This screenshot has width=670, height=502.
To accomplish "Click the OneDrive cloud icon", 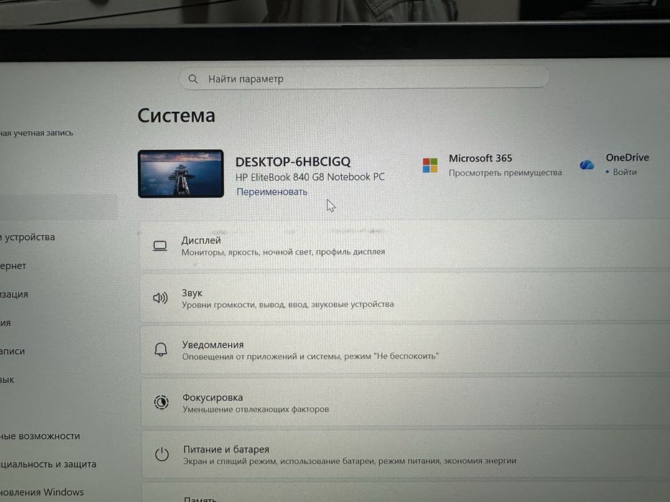I will [x=587, y=164].
